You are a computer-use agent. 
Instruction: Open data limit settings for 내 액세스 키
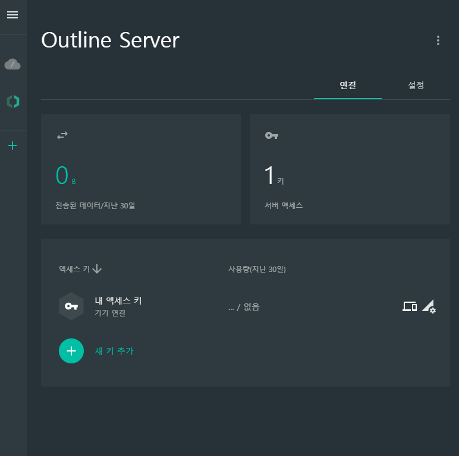[429, 306]
